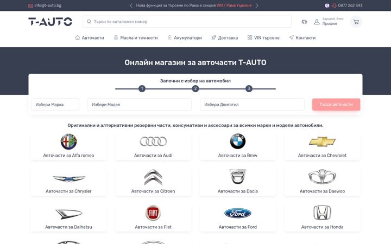Click the email envelope icon in top bar

(x=30, y=5)
